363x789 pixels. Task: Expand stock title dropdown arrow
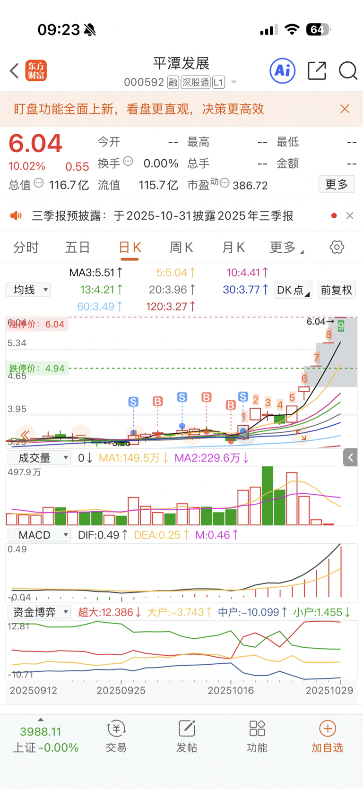233,83
